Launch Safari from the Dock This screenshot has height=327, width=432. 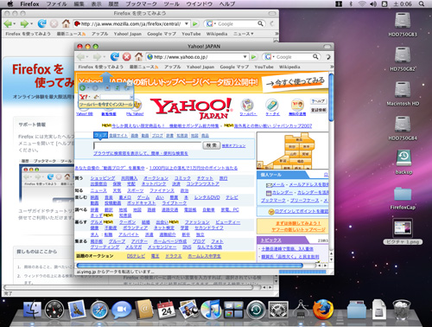click(x=99, y=311)
